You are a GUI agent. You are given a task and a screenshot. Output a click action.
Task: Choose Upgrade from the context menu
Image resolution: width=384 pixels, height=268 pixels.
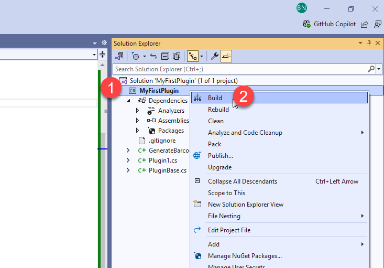(279, 167)
